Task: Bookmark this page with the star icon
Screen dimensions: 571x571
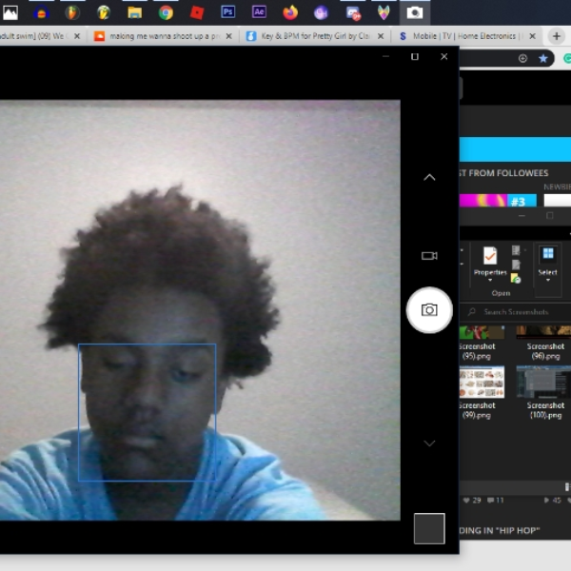Action: (x=543, y=58)
